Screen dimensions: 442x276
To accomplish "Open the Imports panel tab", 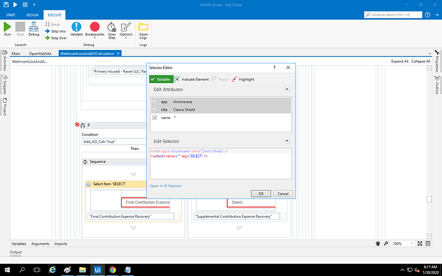I will click(61, 243).
